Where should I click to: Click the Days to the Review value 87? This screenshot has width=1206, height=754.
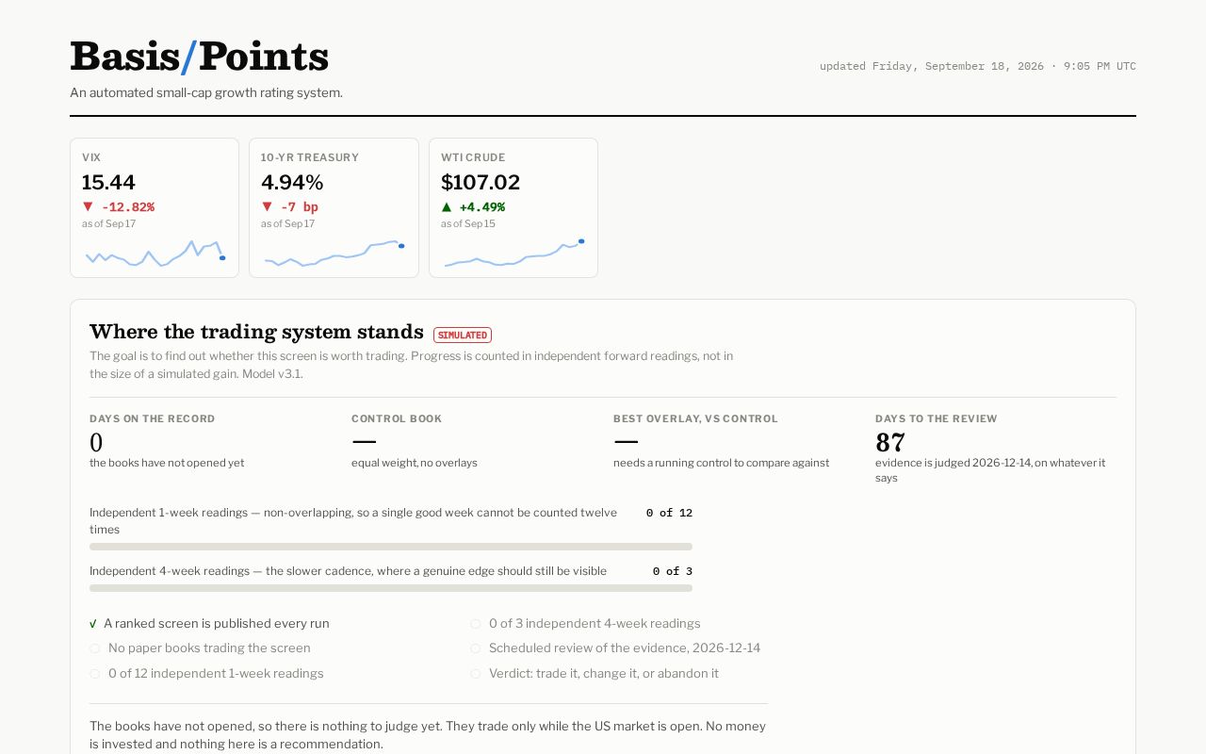(x=890, y=442)
